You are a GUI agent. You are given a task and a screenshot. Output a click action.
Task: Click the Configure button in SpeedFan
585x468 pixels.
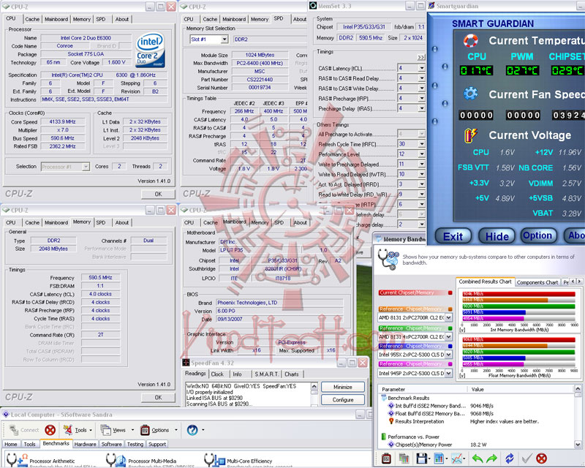342,400
